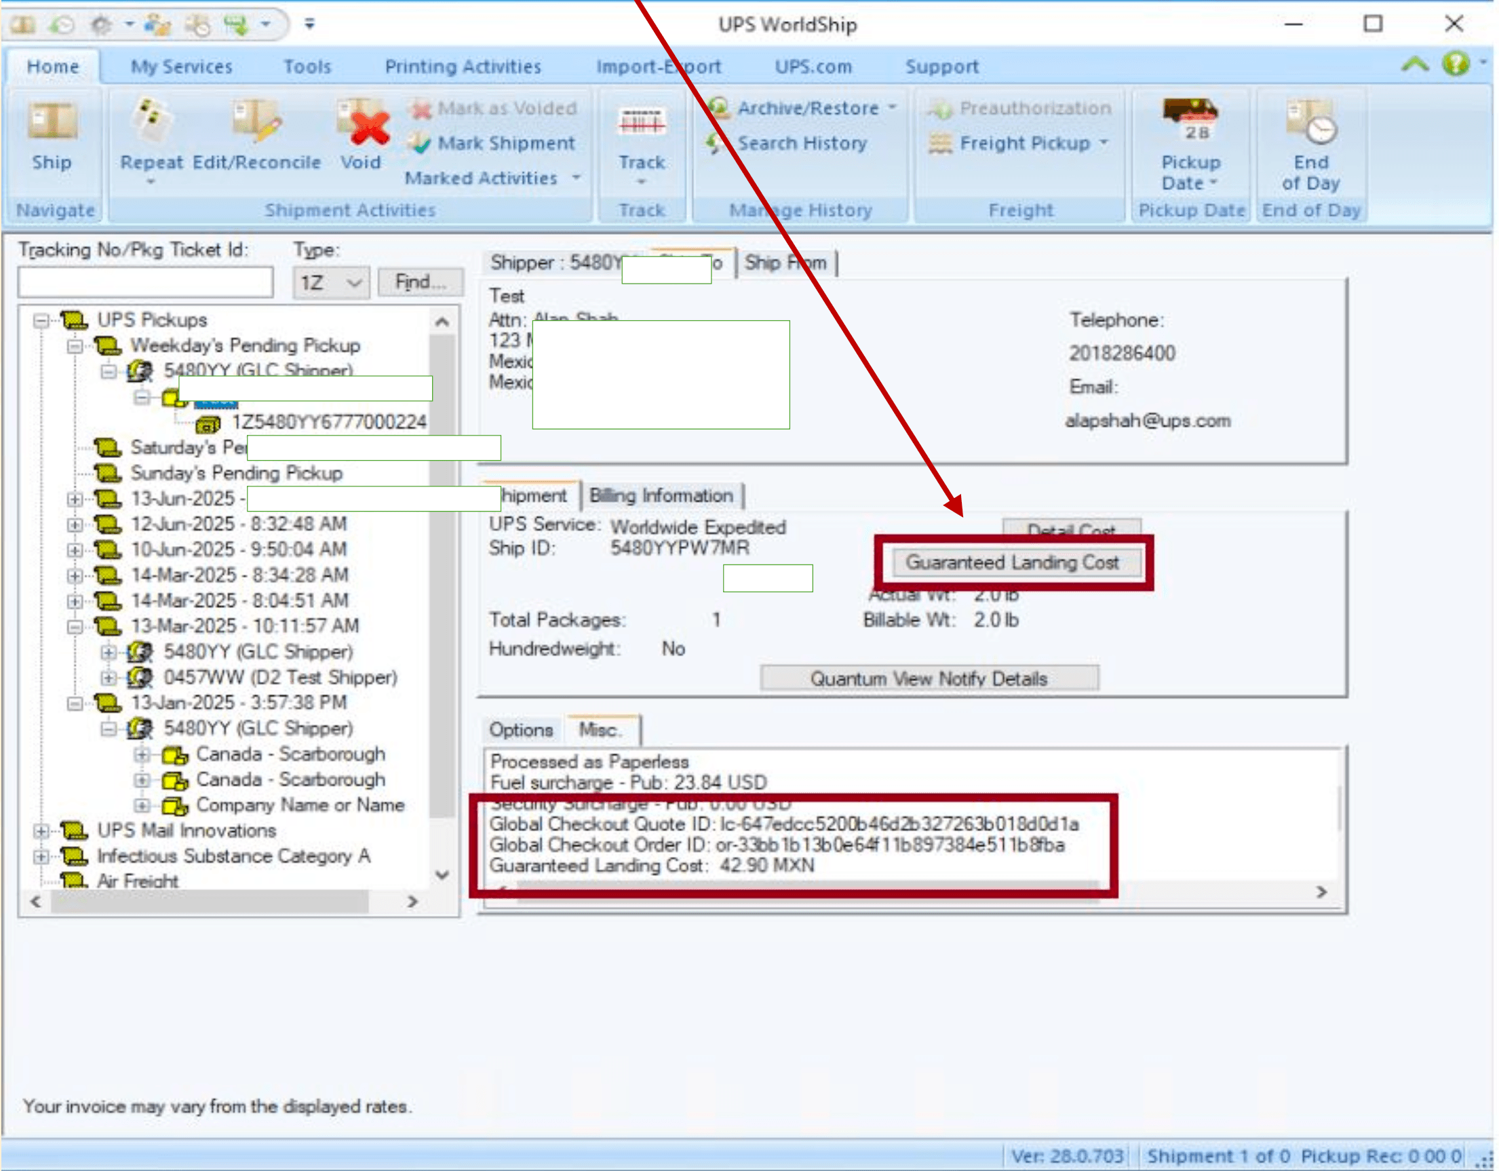Collapse the Weekday's Pending Pickup node
Screen dimensions: 1499x1171
[74, 347]
